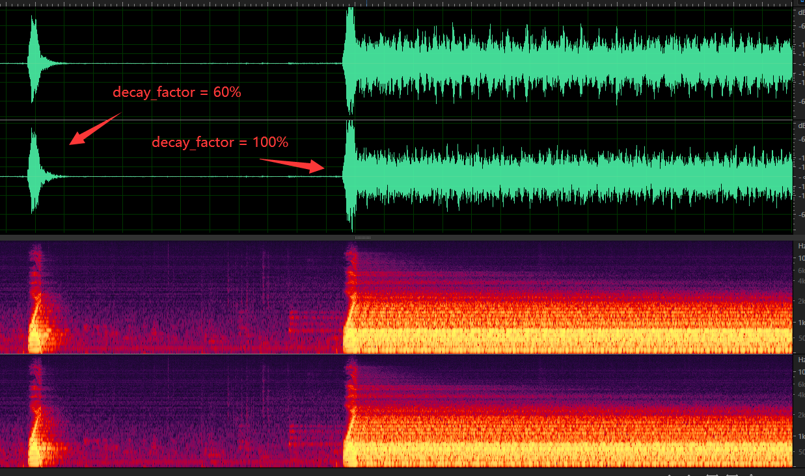Image resolution: width=805 pixels, height=476 pixels.
Task: Click the 4k label on the lower spectrogram scale
Action: point(801,395)
